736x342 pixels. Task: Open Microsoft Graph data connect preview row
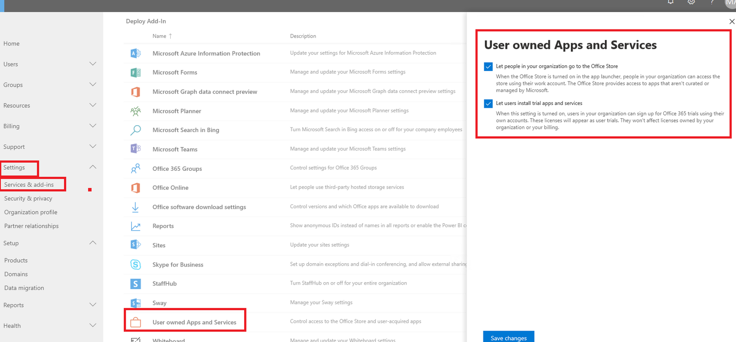295,92
